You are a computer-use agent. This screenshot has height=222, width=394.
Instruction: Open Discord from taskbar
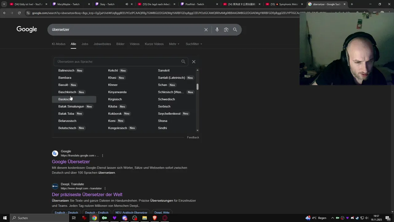coord(124,218)
